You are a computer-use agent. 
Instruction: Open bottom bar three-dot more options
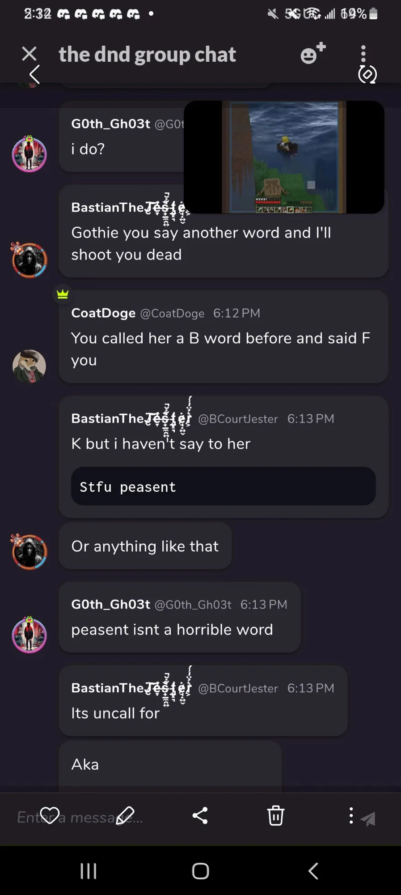[x=351, y=815]
